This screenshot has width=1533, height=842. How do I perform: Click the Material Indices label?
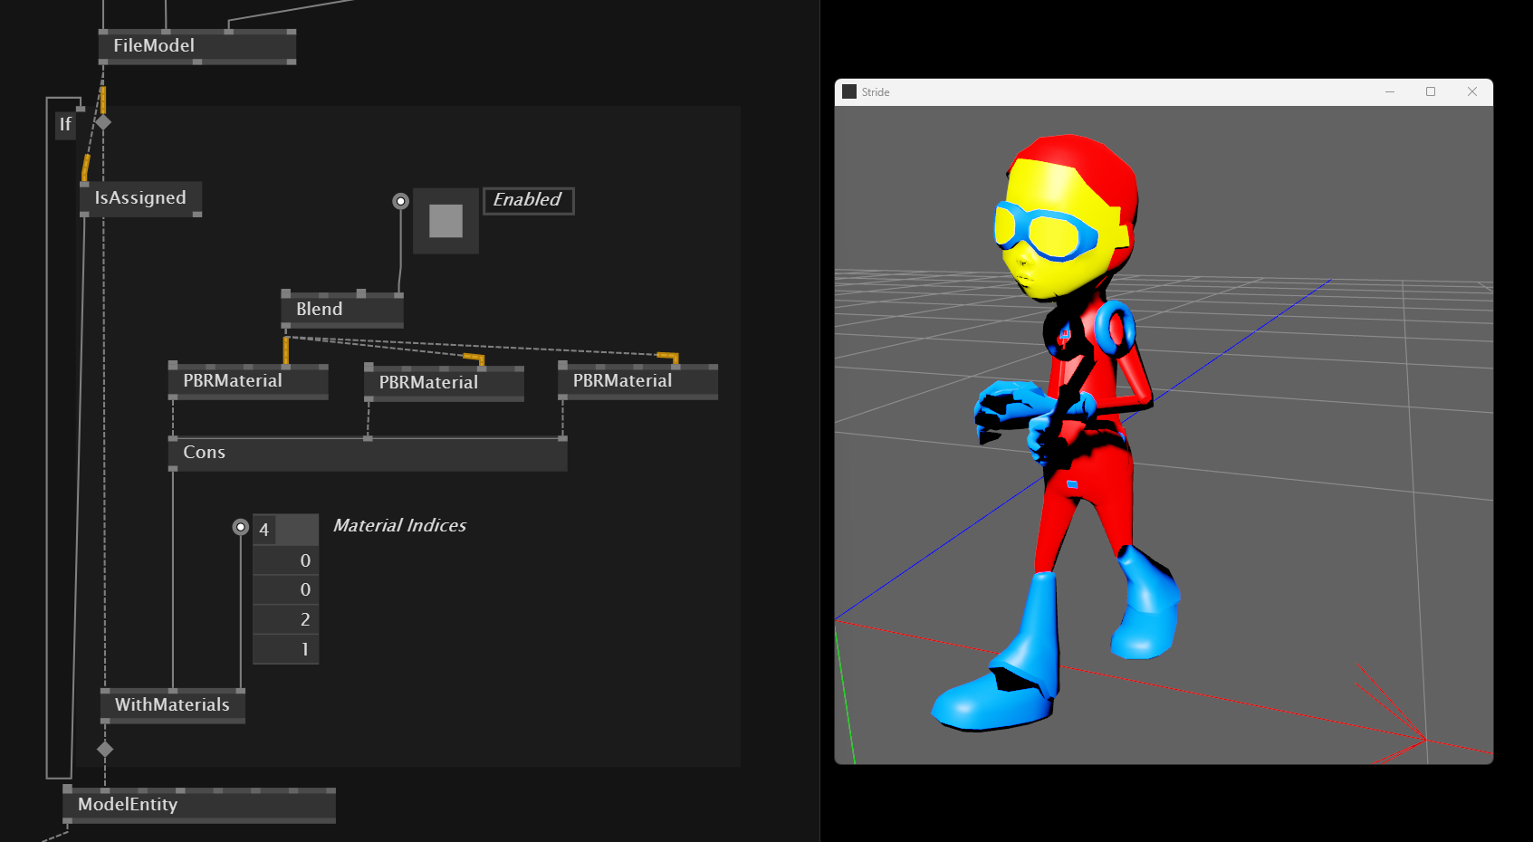point(400,526)
